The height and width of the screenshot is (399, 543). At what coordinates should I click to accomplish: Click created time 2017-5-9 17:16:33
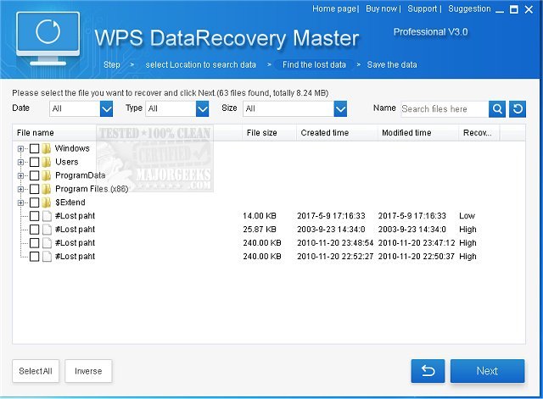click(x=331, y=216)
